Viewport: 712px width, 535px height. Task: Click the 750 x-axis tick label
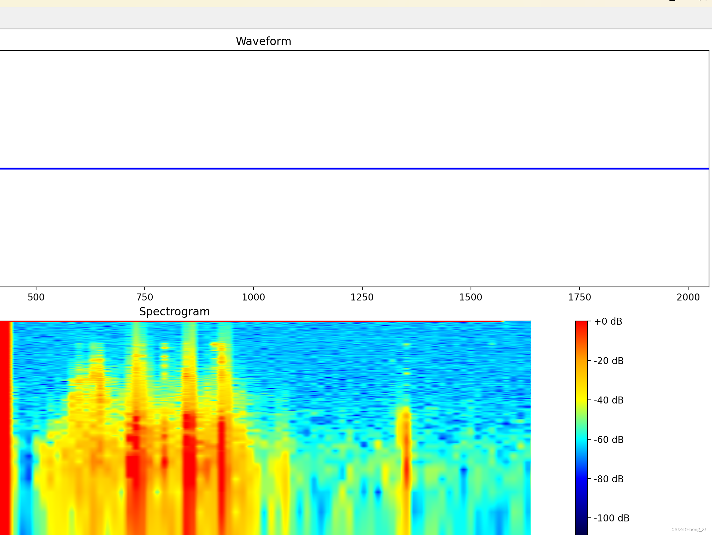click(x=145, y=297)
